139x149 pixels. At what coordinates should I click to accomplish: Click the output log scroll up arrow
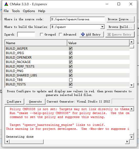[132, 109]
